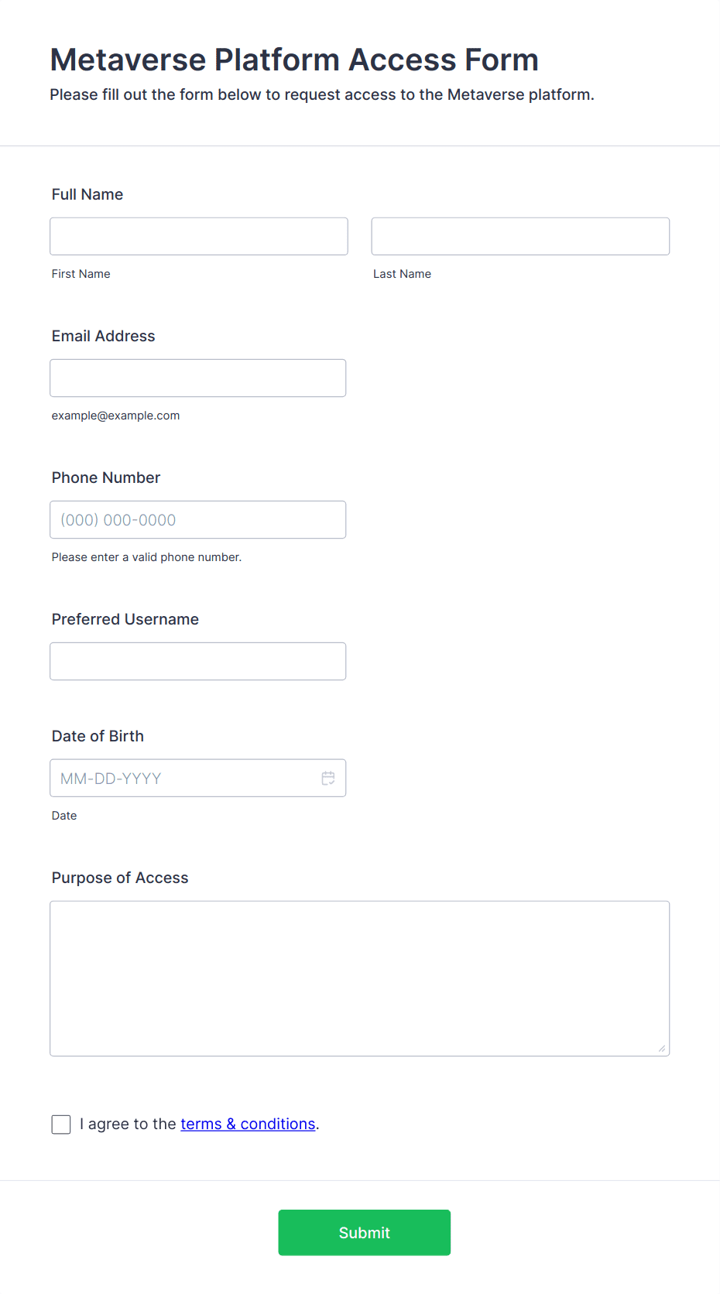720x1294 pixels.
Task: Open the terms & conditions link
Action: click(x=248, y=1124)
